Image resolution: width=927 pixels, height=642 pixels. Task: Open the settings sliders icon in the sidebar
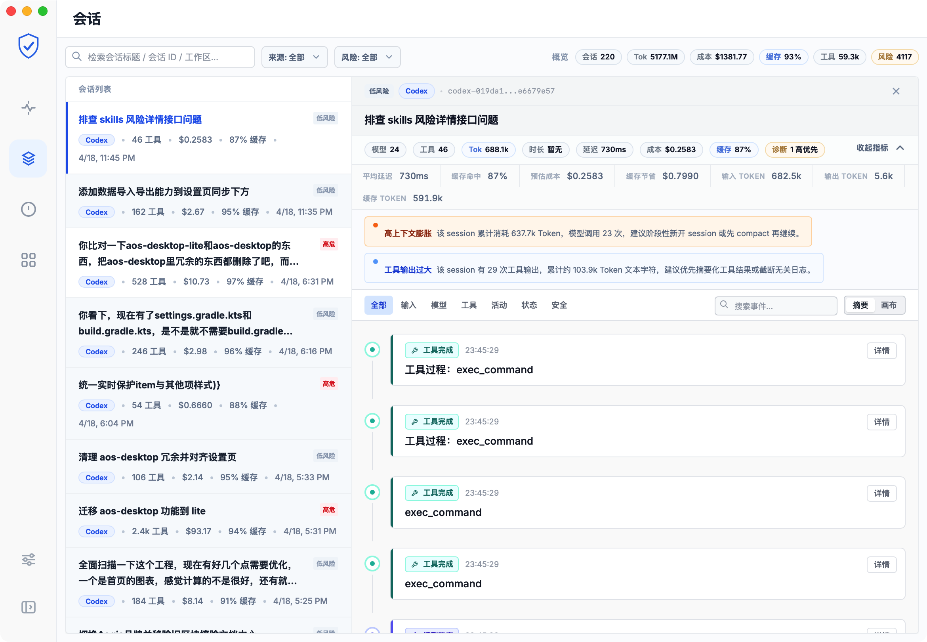coord(28,560)
